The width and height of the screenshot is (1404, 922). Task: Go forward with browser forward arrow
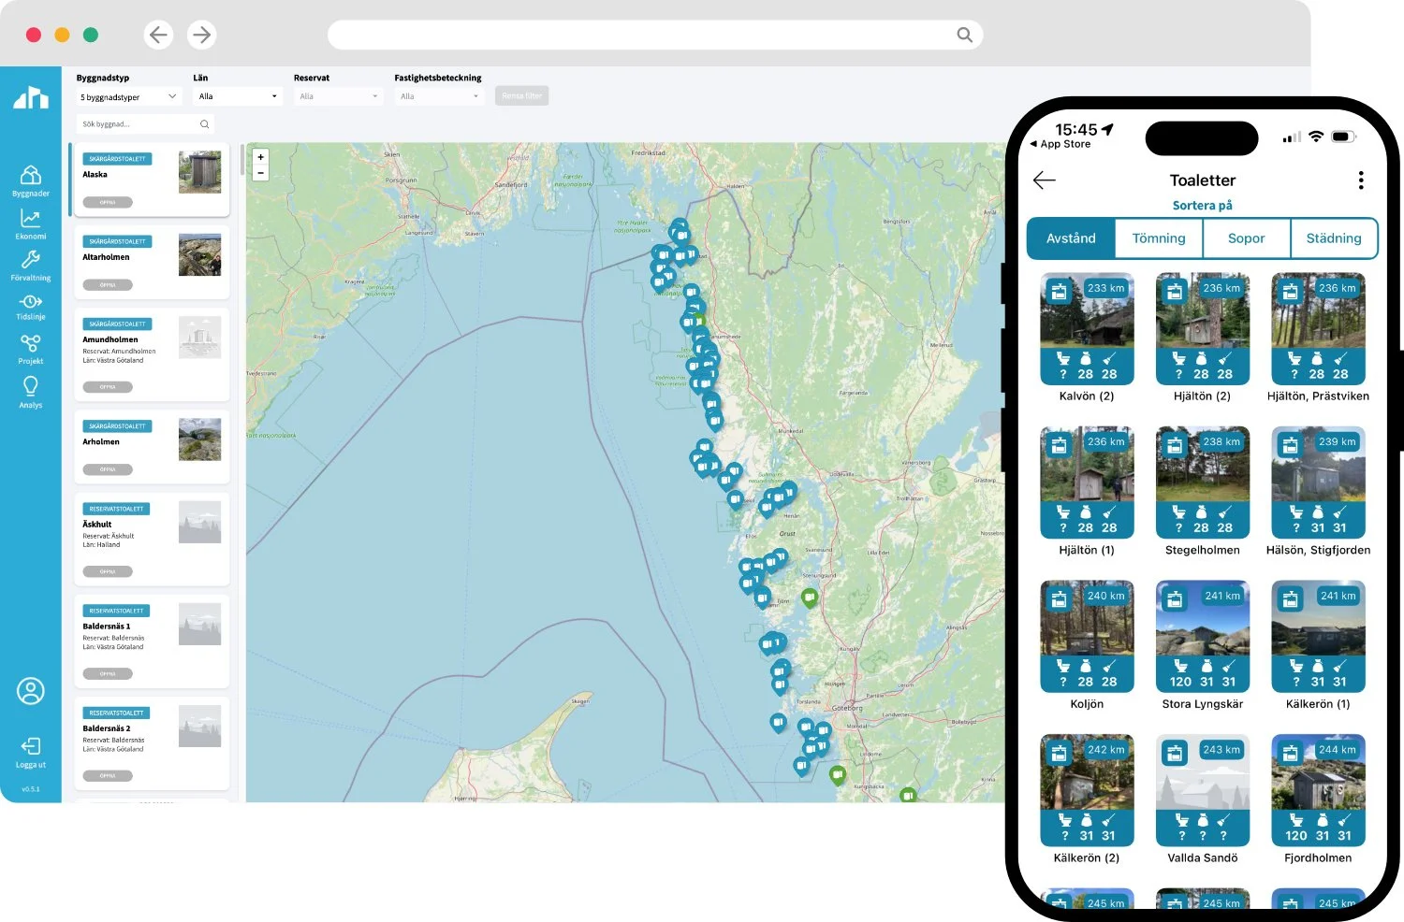coord(201,35)
